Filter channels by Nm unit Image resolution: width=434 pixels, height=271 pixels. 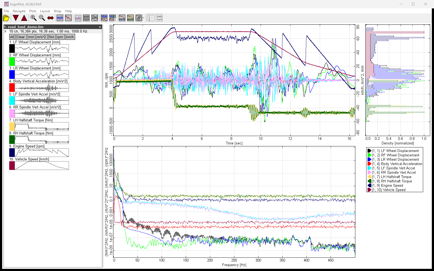coord(52,37)
